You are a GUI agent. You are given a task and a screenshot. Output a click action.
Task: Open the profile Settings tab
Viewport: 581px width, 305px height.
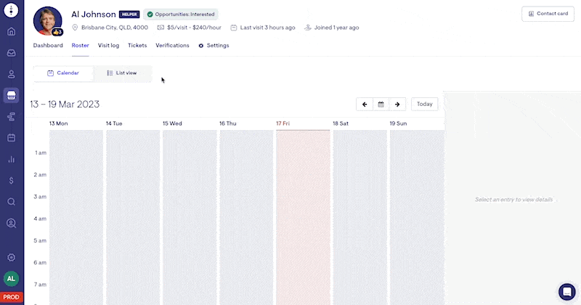[214, 46]
